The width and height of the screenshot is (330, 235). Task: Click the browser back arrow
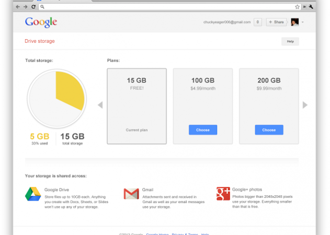[x=18, y=7]
